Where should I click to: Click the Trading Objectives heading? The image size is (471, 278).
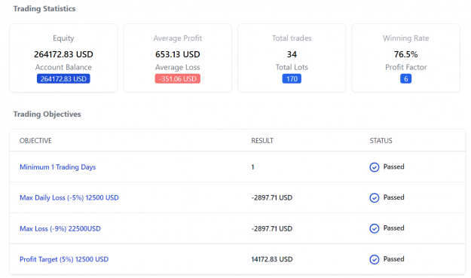point(47,115)
